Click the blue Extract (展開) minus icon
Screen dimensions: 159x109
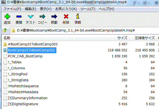[x=19, y=16]
